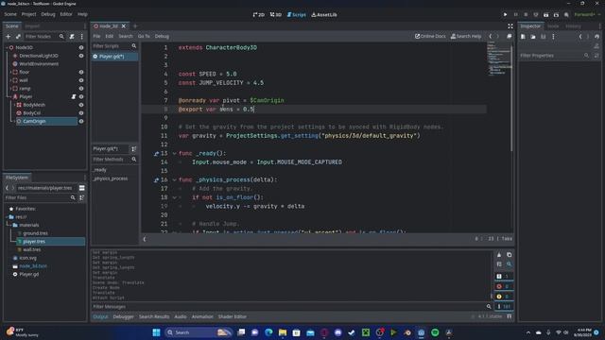Fold the if block at line 18

tap(174, 197)
